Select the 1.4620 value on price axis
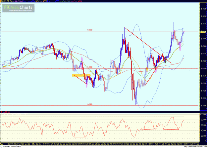Image resolution: width=207 pixels, height=148 pixels. point(203,16)
